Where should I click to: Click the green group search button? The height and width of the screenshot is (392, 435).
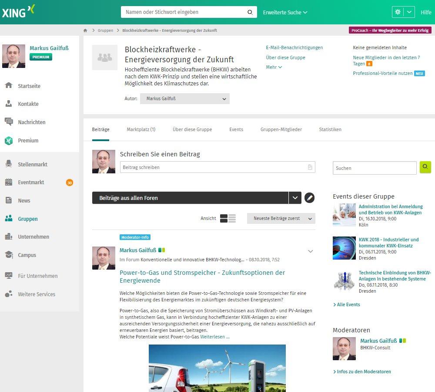click(425, 167)
